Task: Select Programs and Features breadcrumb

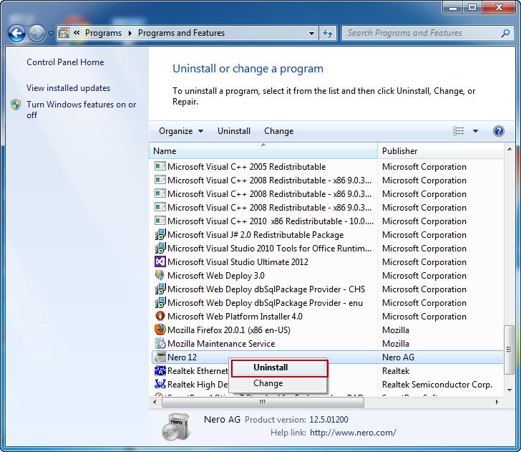Action: coord(181,33)
